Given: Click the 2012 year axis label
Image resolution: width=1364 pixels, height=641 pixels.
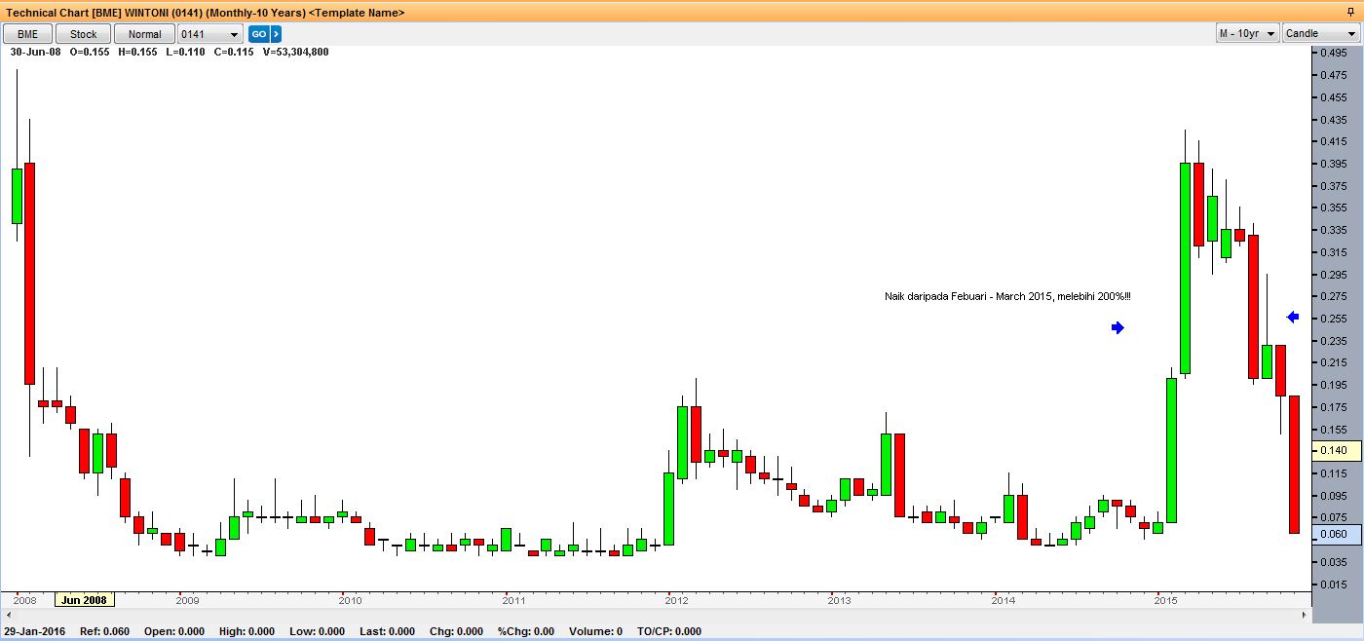Looking at the screenshot, I should (676, 600).
